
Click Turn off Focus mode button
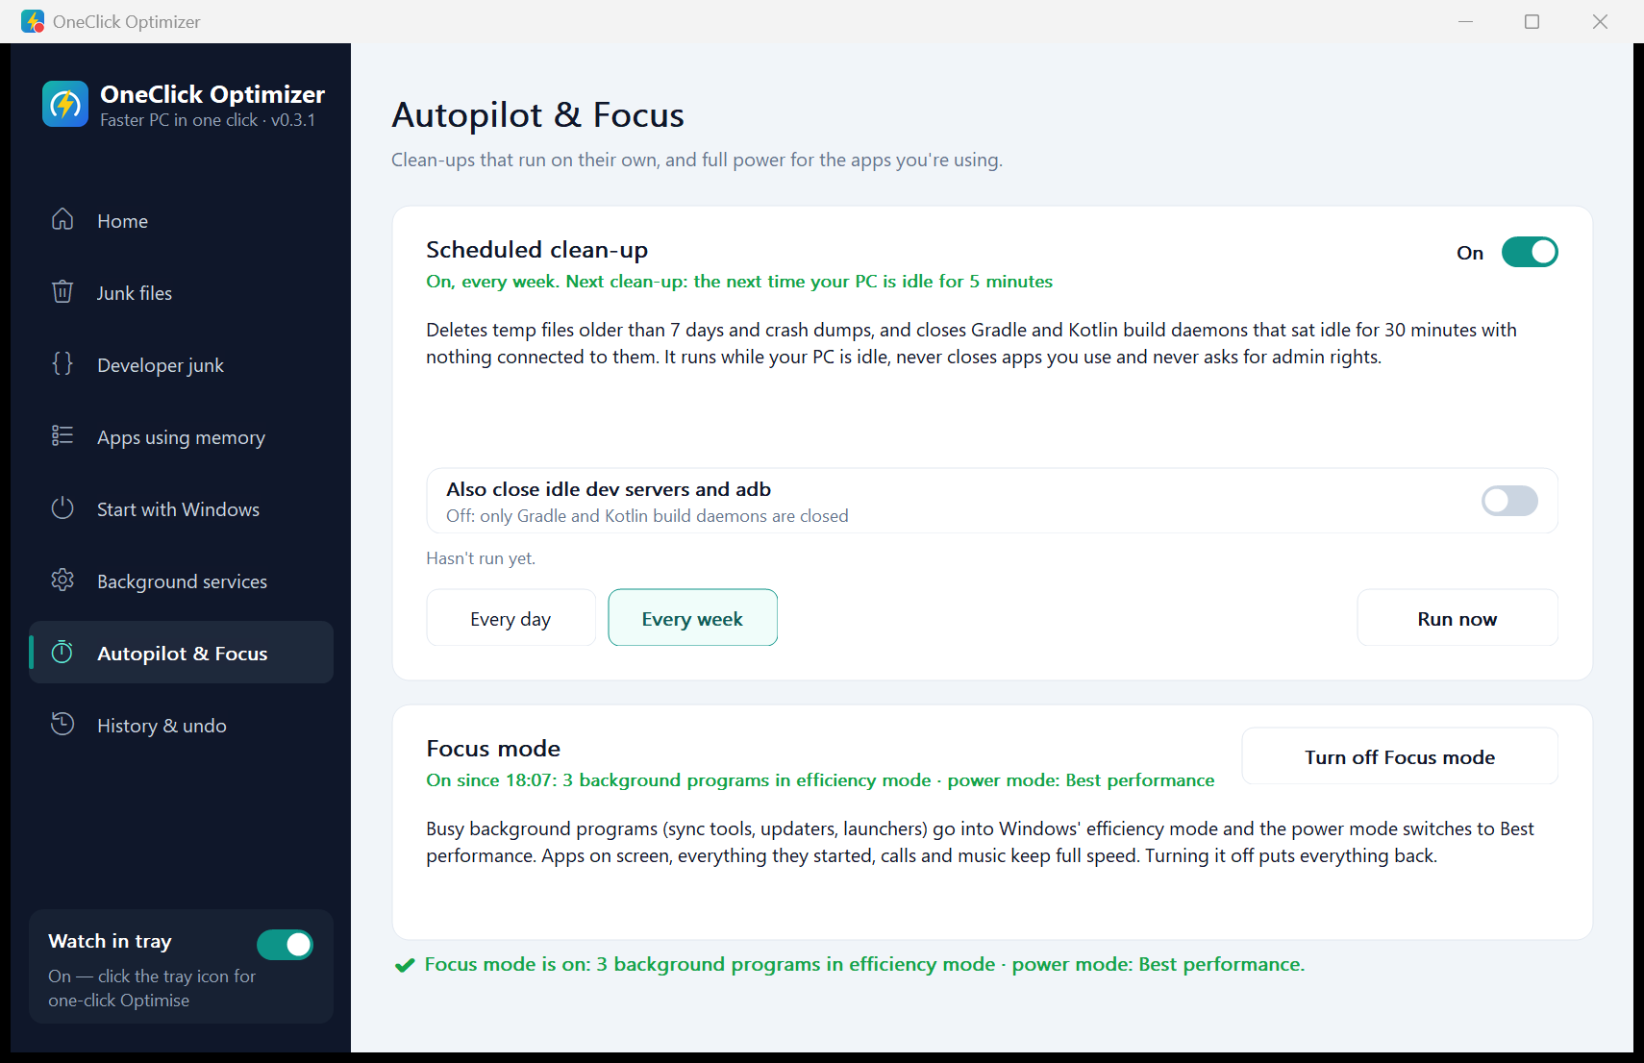coord(1400,756)
